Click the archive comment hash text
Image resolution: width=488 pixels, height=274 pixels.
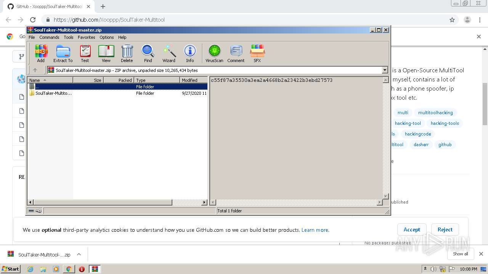(x=271, y=80)
